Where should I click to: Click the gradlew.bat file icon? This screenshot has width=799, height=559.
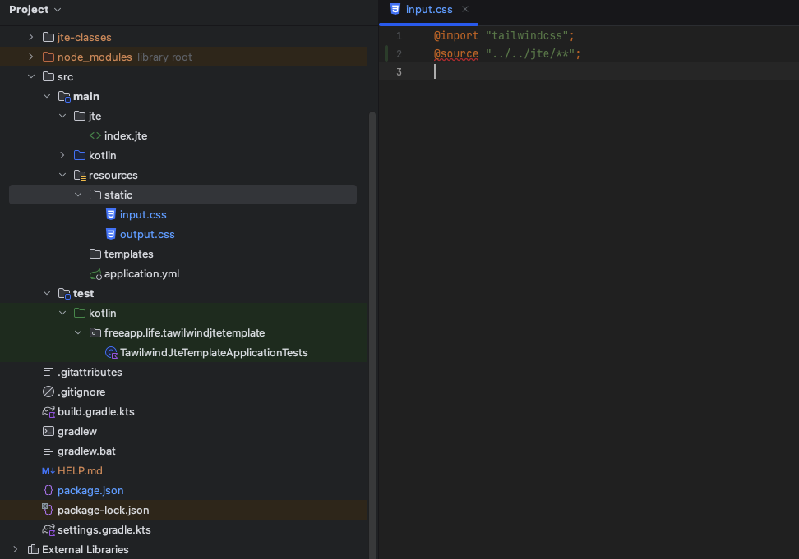pyautogui.click(x=48, y=451)
